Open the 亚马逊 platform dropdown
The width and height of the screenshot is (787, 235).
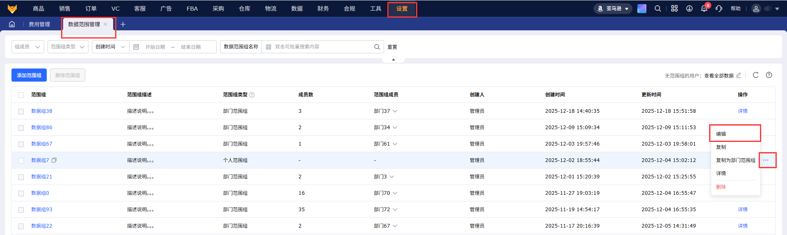click(613, 9)
